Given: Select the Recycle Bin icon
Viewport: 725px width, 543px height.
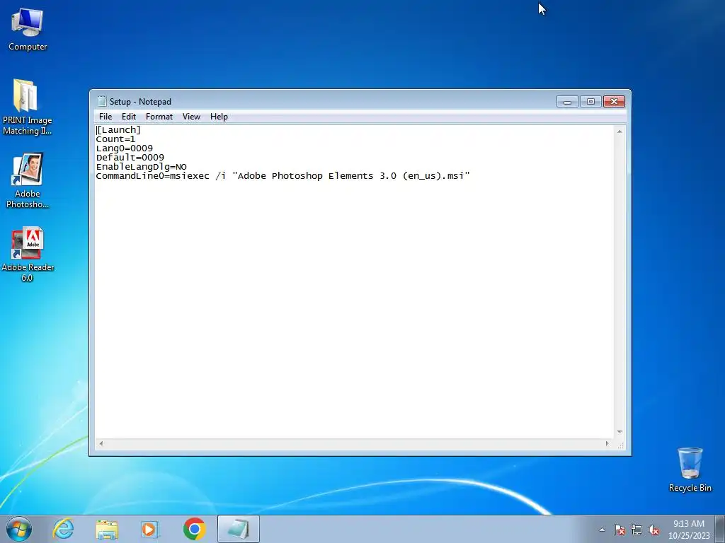Looking at the screenshot, I should (x=690, y=469).
